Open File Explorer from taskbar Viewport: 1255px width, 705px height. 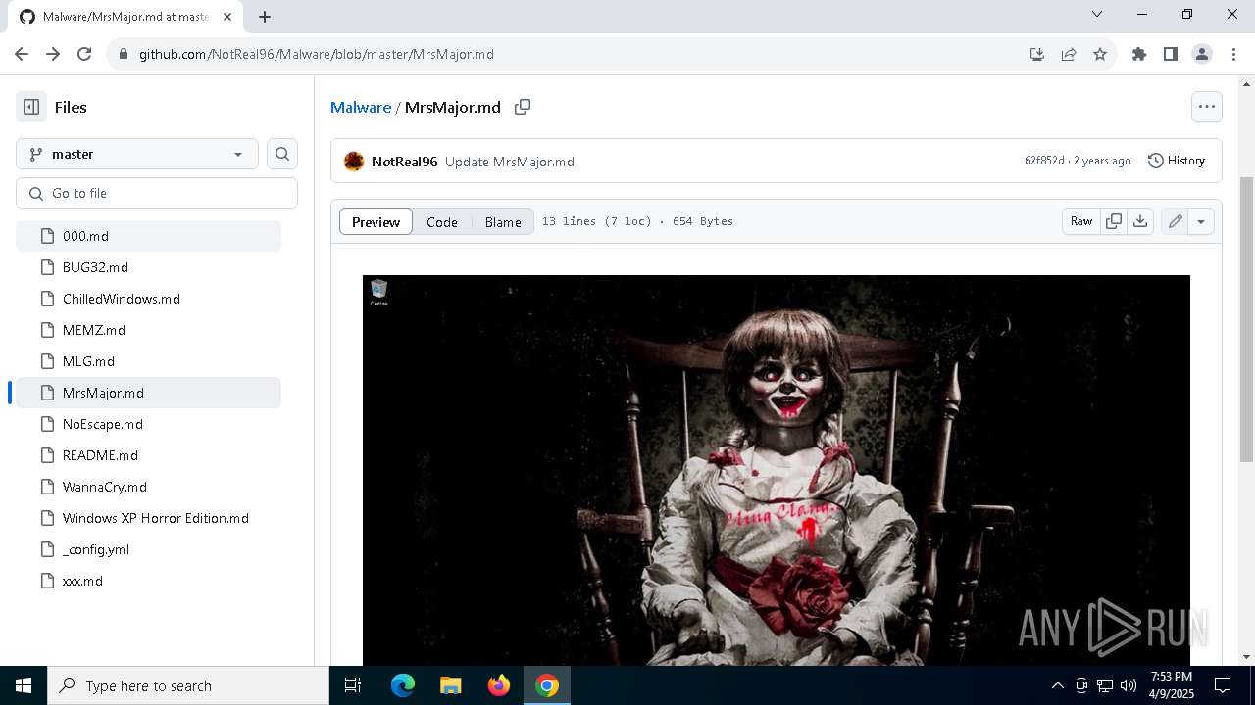click(450, 685)
